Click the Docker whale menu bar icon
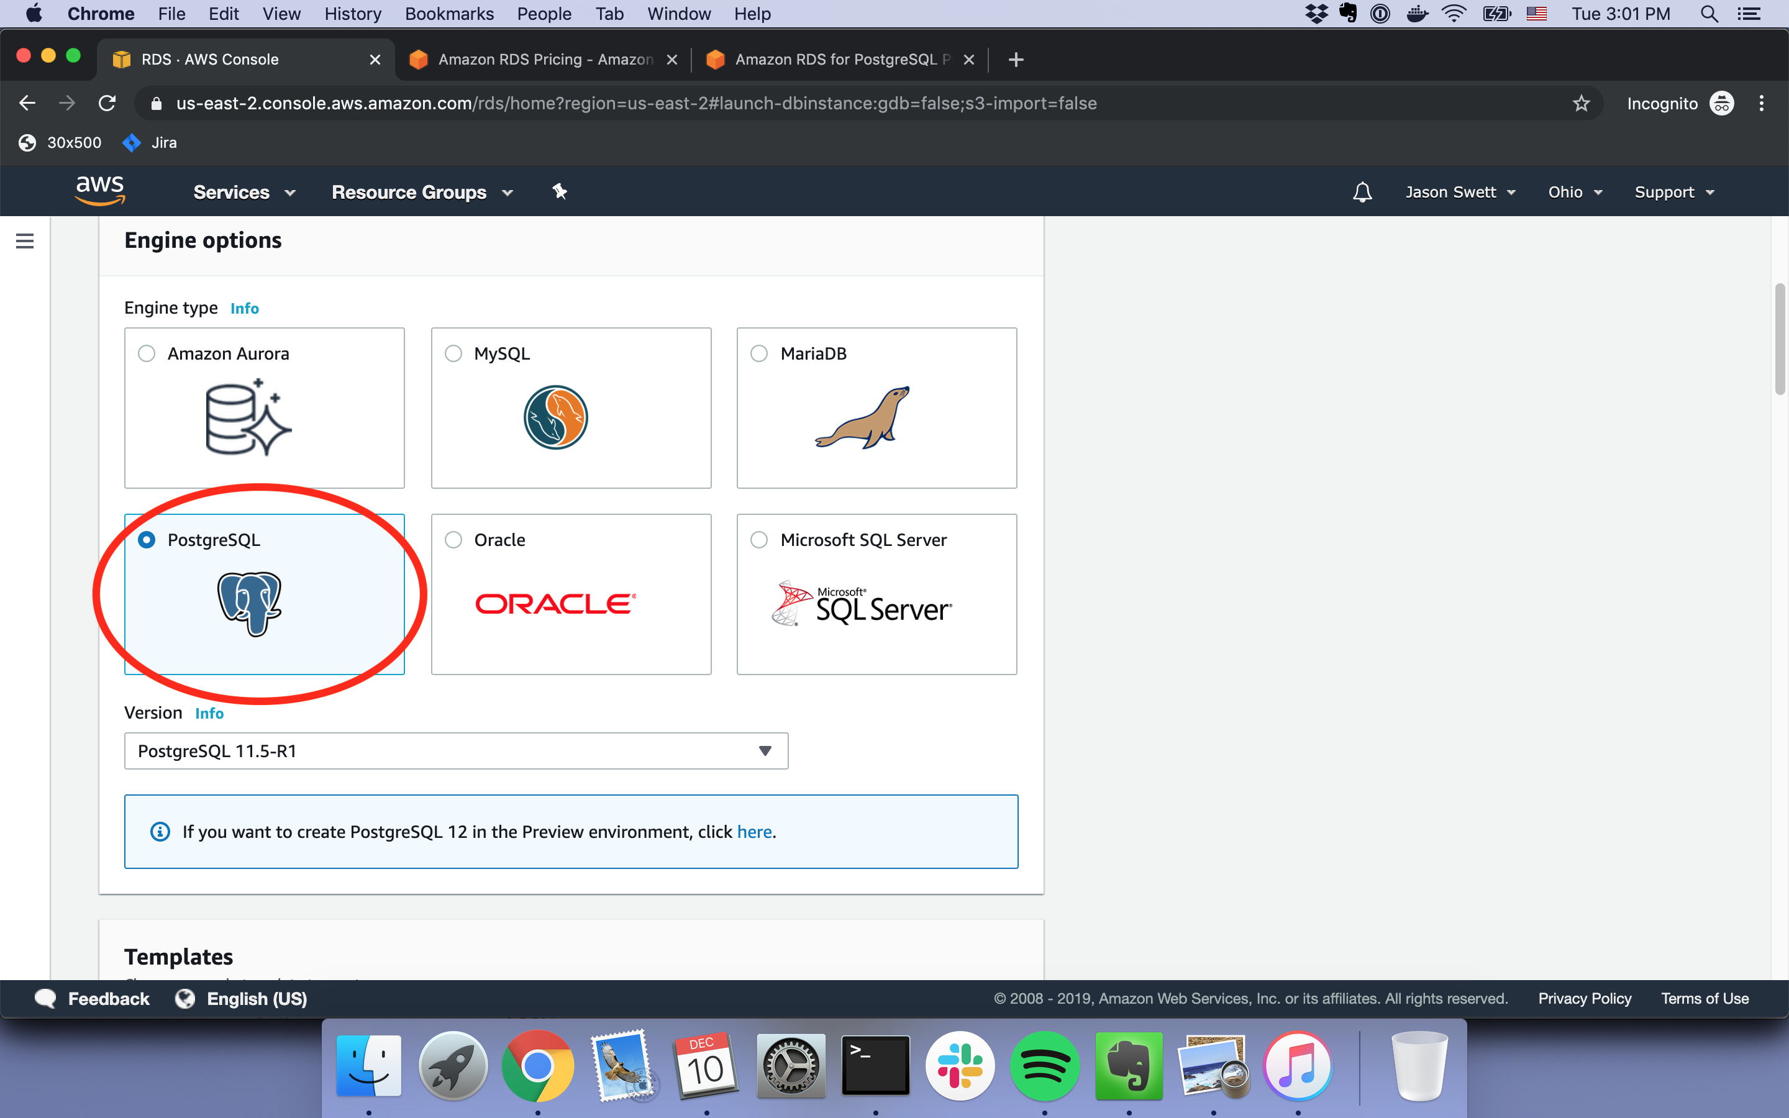The height and width of the screenshot is (1118, 1789). (x=1416, y=13)
